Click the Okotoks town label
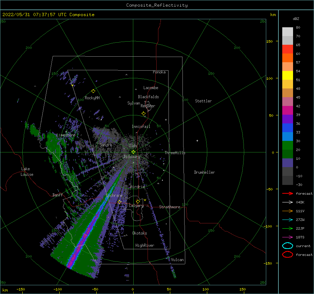 (140, 233)
